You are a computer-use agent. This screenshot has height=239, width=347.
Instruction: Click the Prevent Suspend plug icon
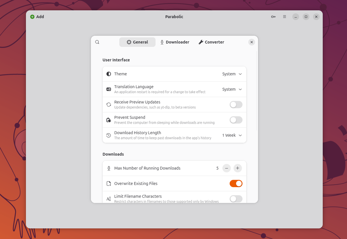coord(109,120)
